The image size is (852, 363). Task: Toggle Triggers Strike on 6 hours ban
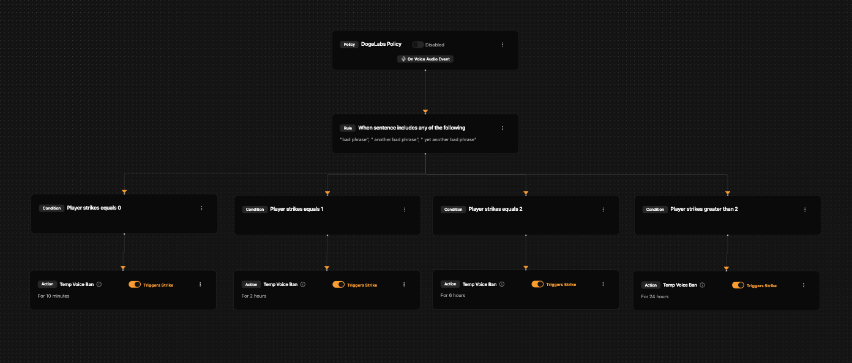tap(537, 284)
